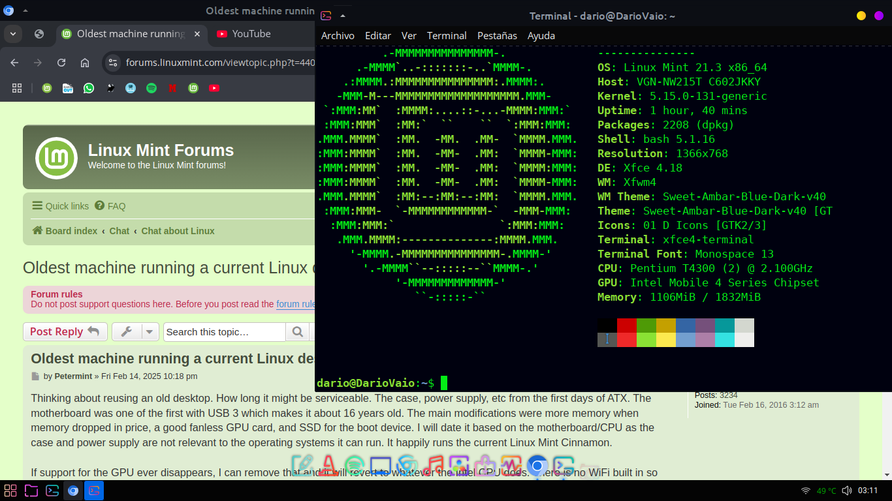The width and height of the screenshot is (892, 501).
Task: Click the volume speaker icon in tray
Action: 847,491
